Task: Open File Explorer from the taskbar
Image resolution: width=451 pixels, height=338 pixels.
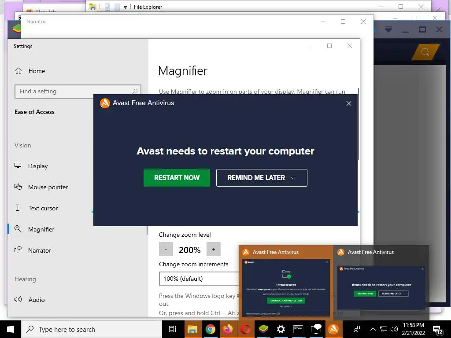Action: (192, 329)
